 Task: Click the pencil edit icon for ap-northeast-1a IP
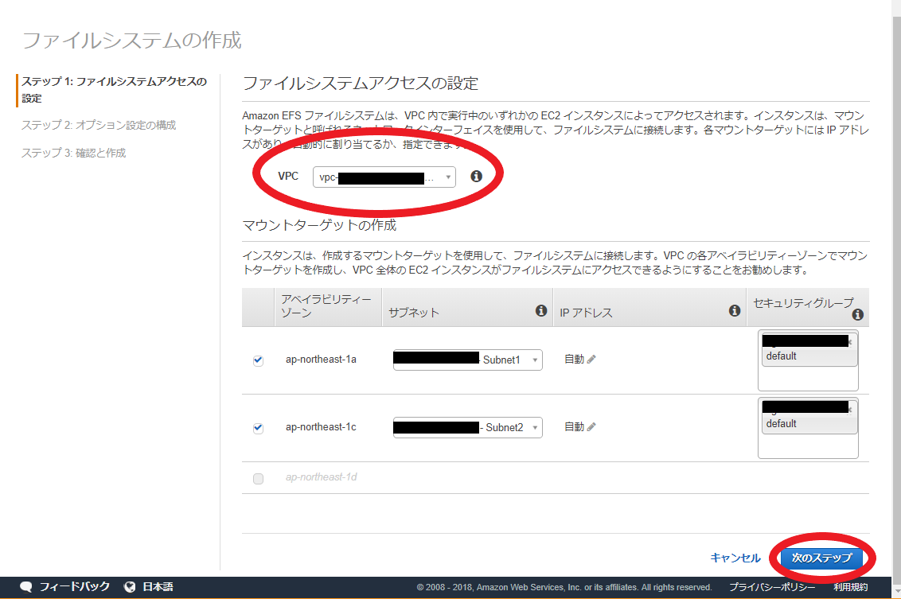click(x=591, y=359)
